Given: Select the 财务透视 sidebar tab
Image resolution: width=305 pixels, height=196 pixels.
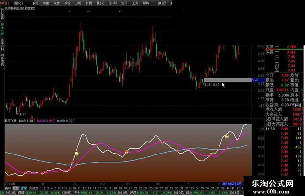Looking at the screenshot, I should point(2,60).
